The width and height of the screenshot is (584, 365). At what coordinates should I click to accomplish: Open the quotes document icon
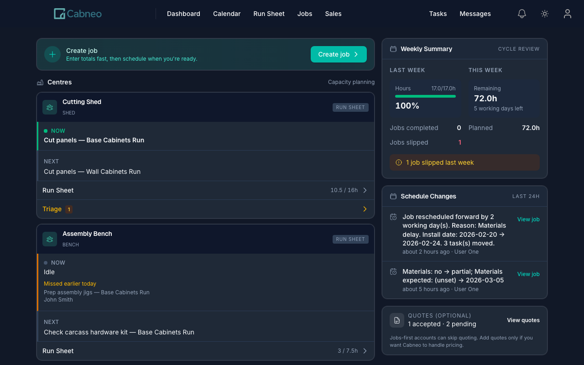click(x=396, y=320)
